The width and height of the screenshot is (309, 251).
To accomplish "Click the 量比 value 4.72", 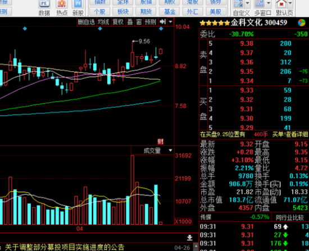I will (301, 168).
